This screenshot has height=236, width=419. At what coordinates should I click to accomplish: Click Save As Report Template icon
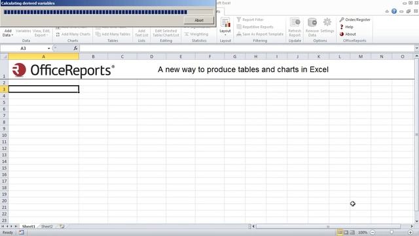[239, 34]
